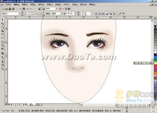
Task: Select the Interactive Fill tool in toolbox
Action: 2,68
